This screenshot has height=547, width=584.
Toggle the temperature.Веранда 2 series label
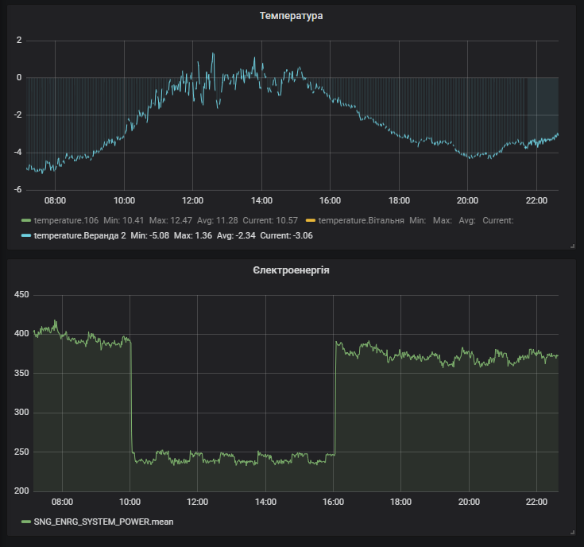point(79,236)
